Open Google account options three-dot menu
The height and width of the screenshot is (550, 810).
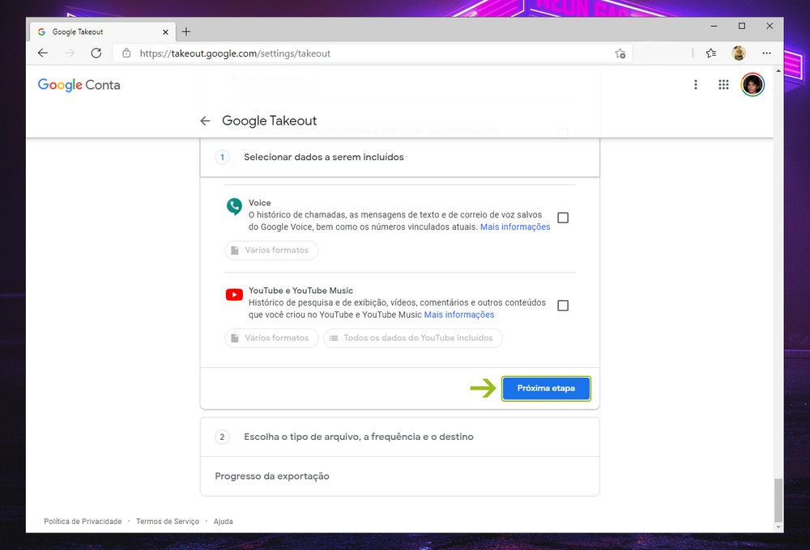click(x=695, y=85)
